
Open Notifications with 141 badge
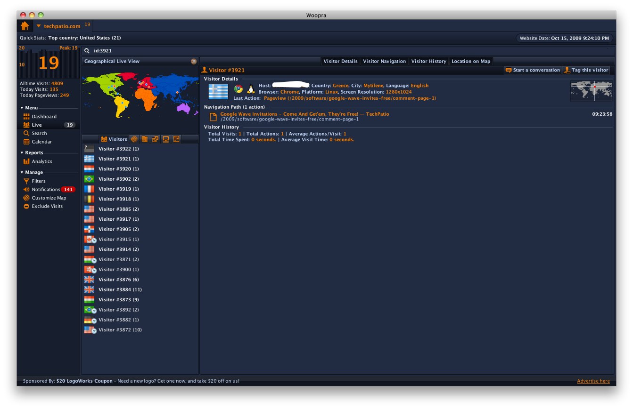click(x=49, y=190)
